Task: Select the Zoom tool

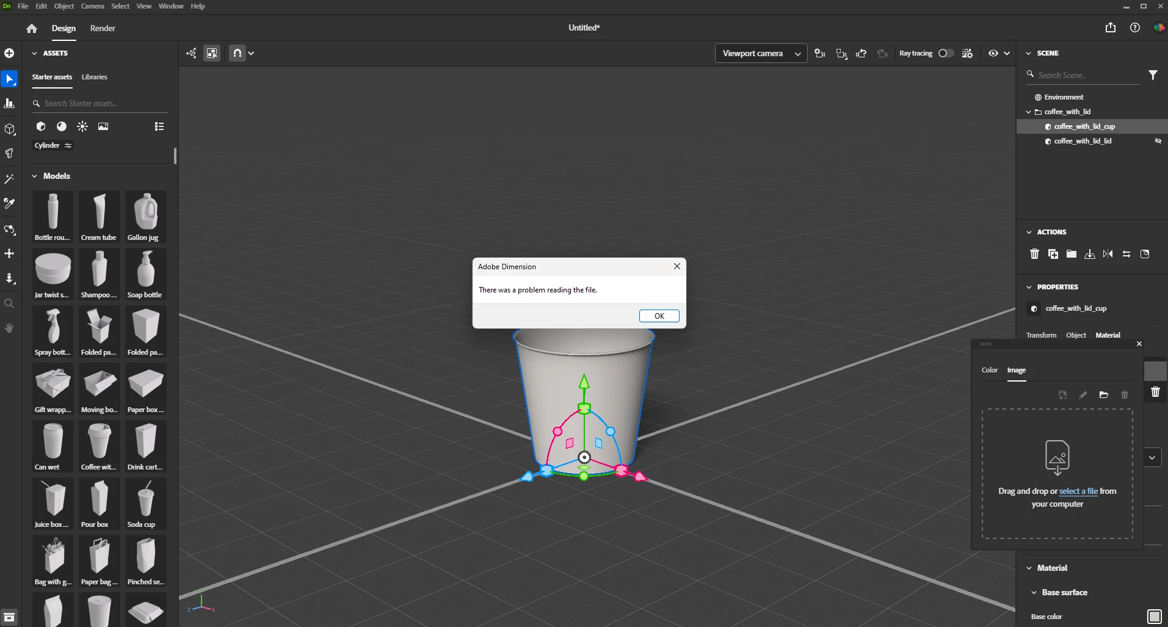Action: (9, 303)
